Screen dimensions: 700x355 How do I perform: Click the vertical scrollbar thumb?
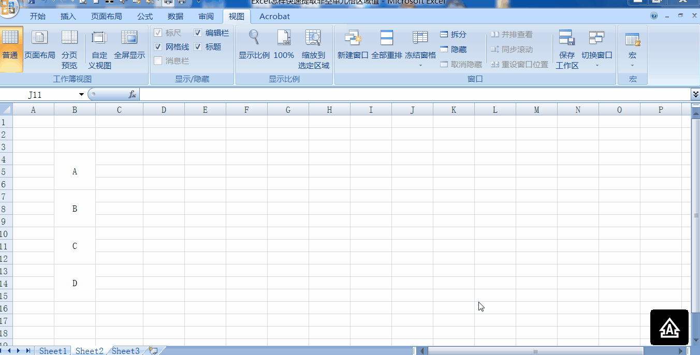pyautogui.click(x=696, y=215)
